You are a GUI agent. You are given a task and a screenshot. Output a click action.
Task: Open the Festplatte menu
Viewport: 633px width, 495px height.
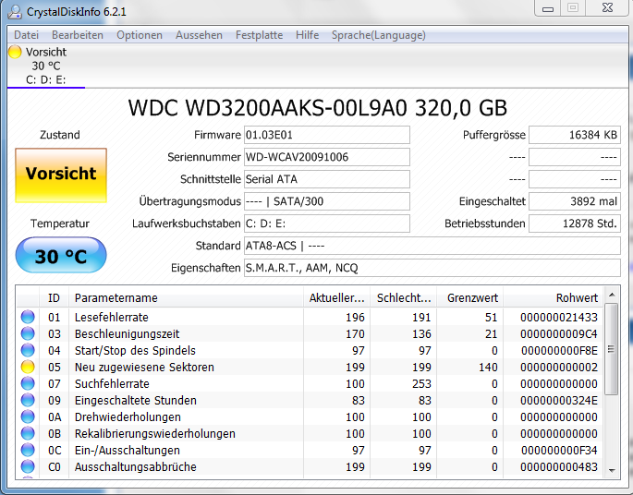[x=259, y=35]
